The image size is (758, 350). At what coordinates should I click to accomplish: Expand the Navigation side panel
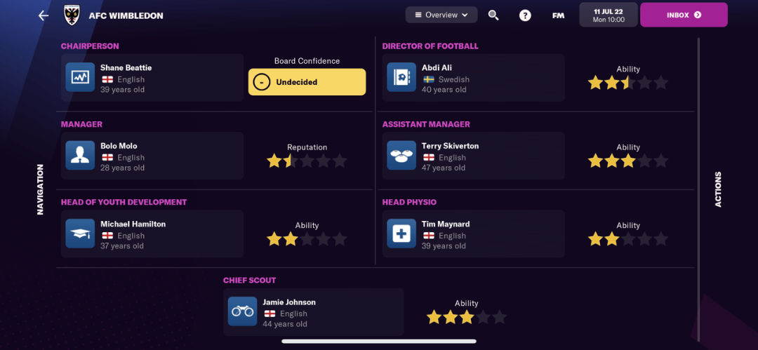click(40, 189)
